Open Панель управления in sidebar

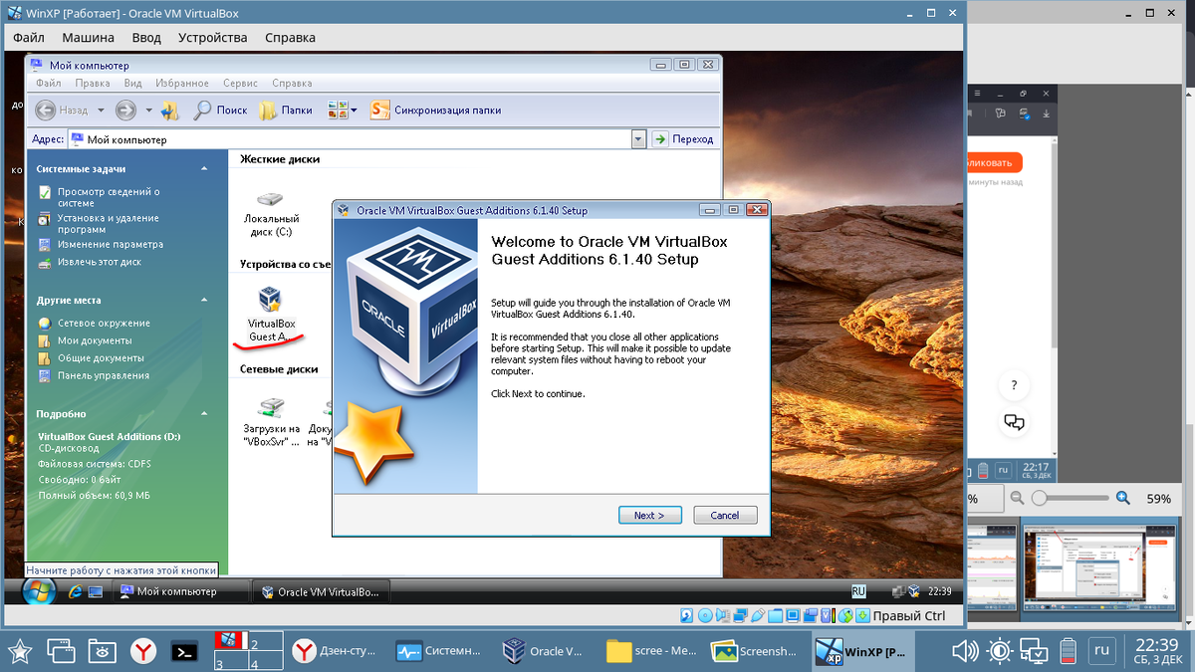coord(103,375)
